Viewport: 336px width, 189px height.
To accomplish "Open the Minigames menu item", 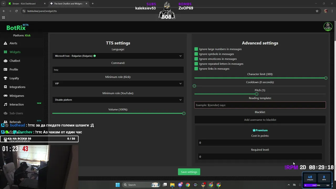I will click(17, 96).
